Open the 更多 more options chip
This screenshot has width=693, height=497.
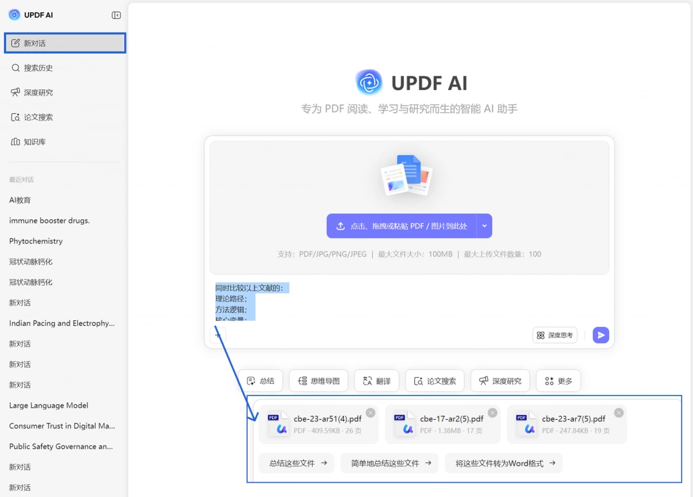coord(558,381)
